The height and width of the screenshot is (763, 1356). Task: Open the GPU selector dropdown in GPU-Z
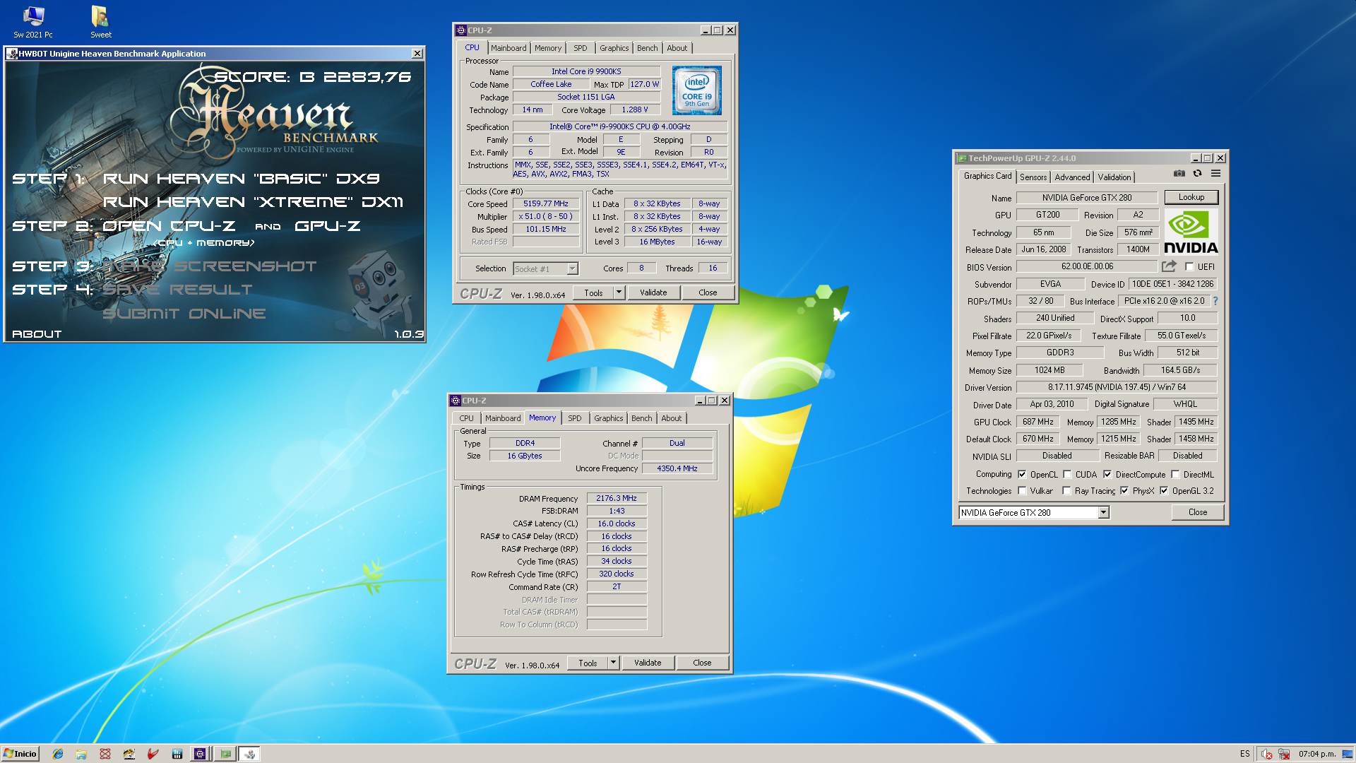[x=1103, y=513]
